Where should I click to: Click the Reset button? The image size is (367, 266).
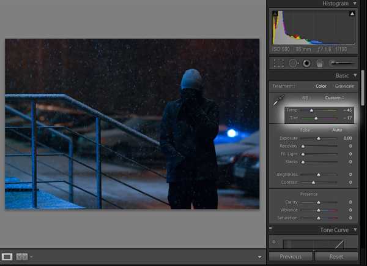336,256
